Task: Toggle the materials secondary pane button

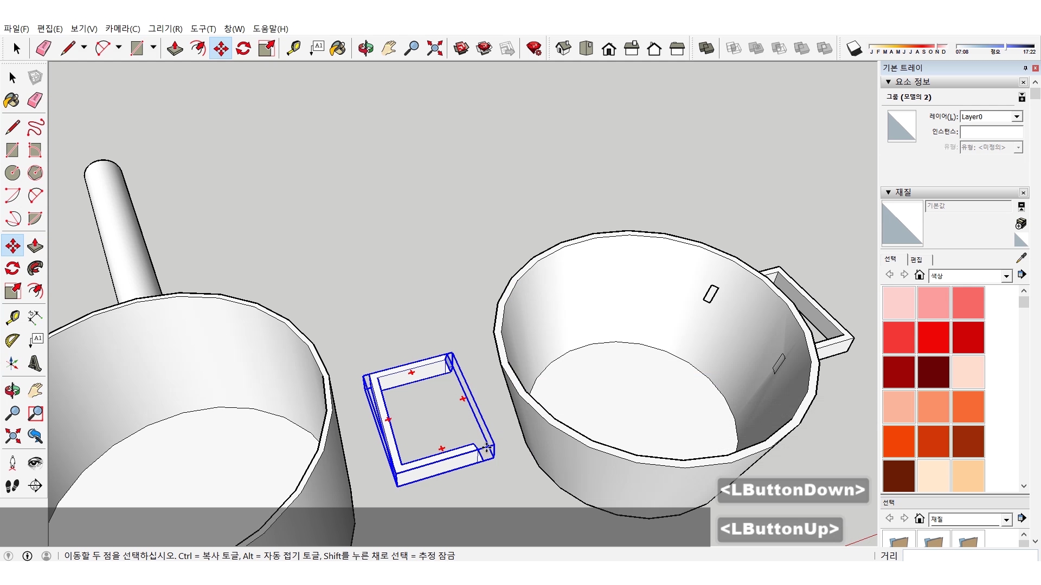Action: tap(1021, 206)
